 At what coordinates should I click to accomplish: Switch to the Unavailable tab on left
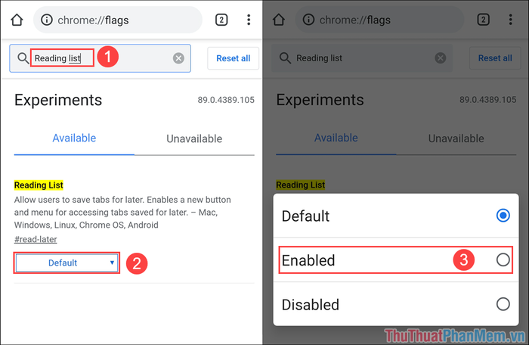(x=194, y=138)
